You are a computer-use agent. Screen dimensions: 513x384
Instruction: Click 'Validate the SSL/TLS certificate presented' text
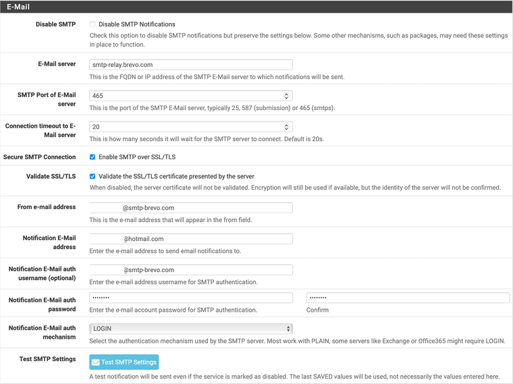click(x=176, y=176)
